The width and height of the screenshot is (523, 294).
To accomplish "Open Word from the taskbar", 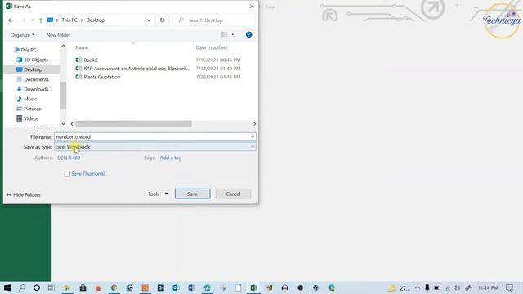I will click(191, 287).
